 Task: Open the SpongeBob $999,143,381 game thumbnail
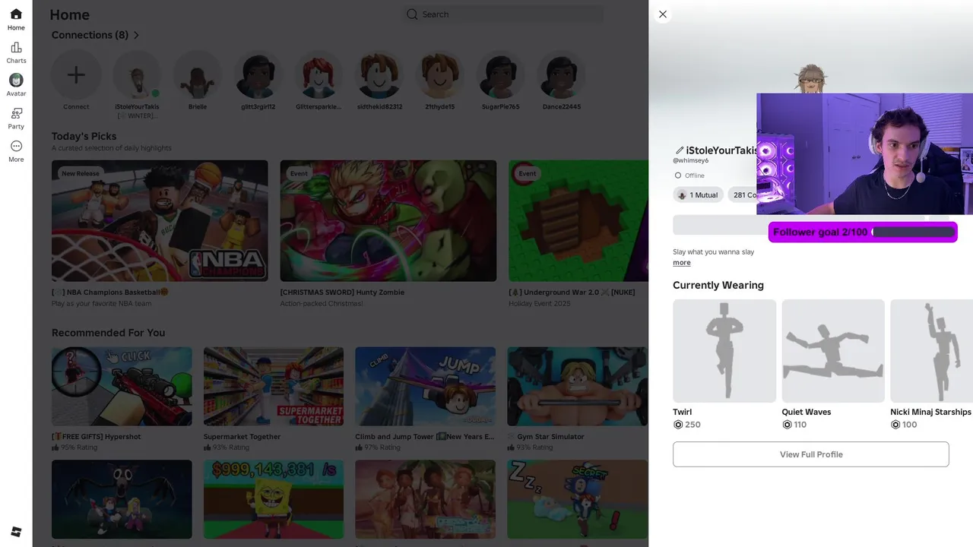tap(274, 499)
